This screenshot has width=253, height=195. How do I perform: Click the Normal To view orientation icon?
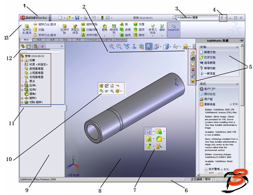pyautogui.click(x=134, y=46)
